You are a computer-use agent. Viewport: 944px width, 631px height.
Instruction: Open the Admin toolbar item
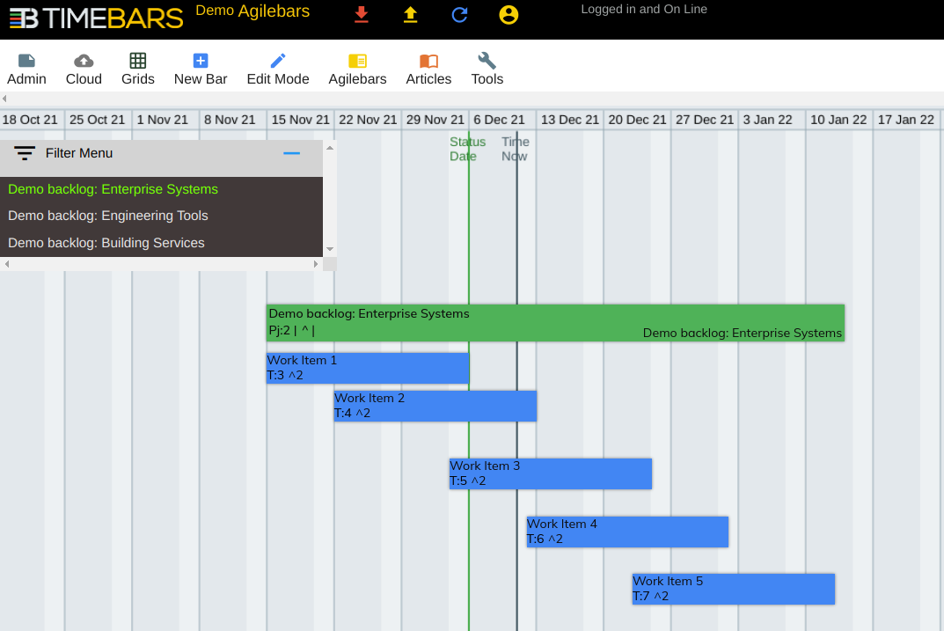click(x=26, y=69)
